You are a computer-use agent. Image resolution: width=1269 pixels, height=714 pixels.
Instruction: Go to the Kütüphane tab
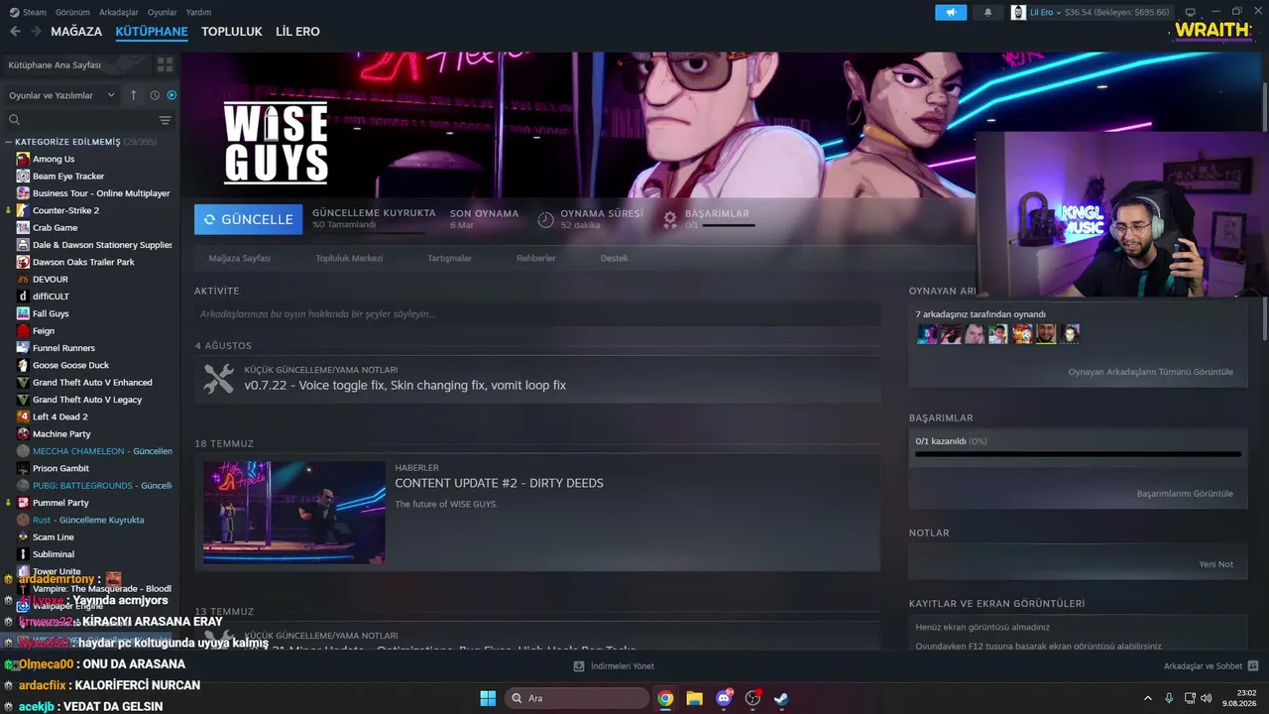coord(152,32)
